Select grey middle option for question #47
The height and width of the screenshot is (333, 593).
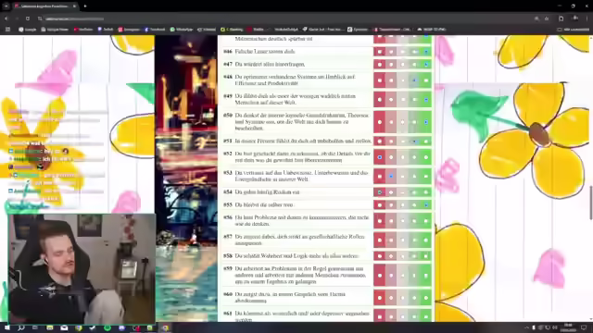coord(403,65)
